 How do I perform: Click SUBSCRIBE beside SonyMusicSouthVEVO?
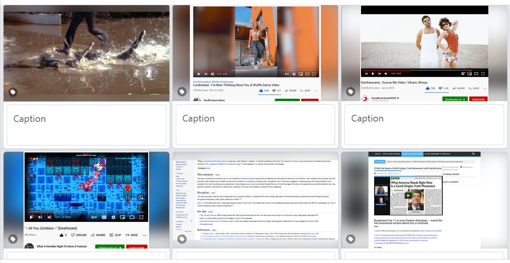(x=478, y=100)
